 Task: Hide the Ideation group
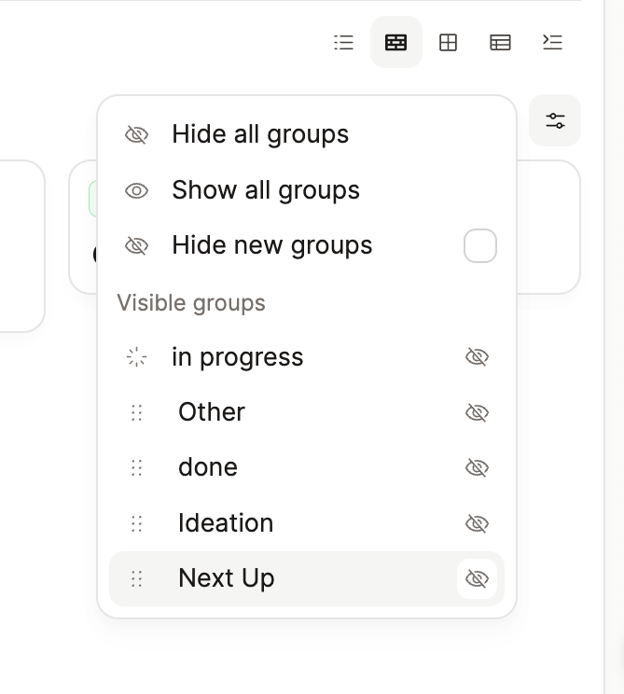click(477, 523)
